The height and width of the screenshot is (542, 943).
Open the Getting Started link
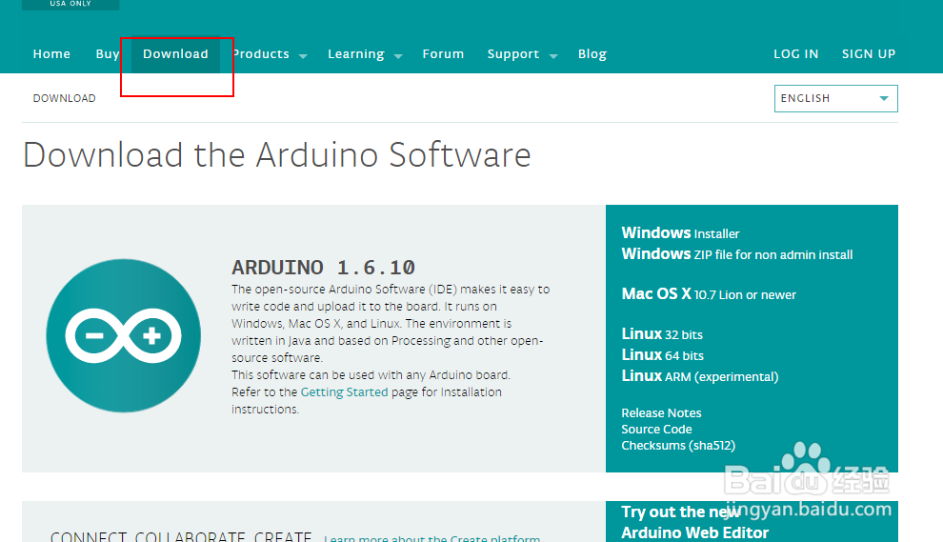point(344,392)
